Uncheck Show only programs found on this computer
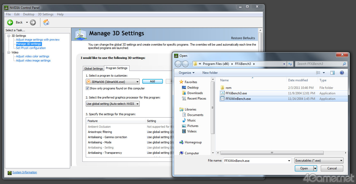 (87, 88)
